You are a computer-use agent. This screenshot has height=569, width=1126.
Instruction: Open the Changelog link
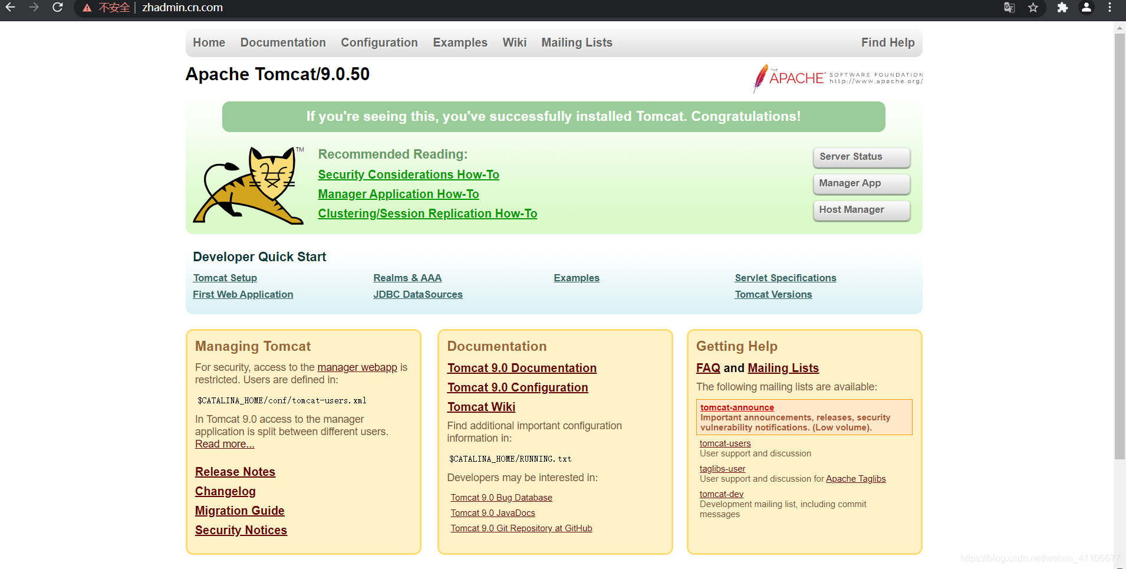225,491
